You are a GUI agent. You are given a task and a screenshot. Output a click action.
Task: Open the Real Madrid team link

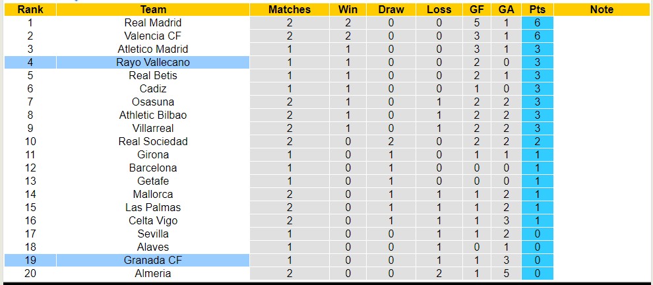[153, 22]
